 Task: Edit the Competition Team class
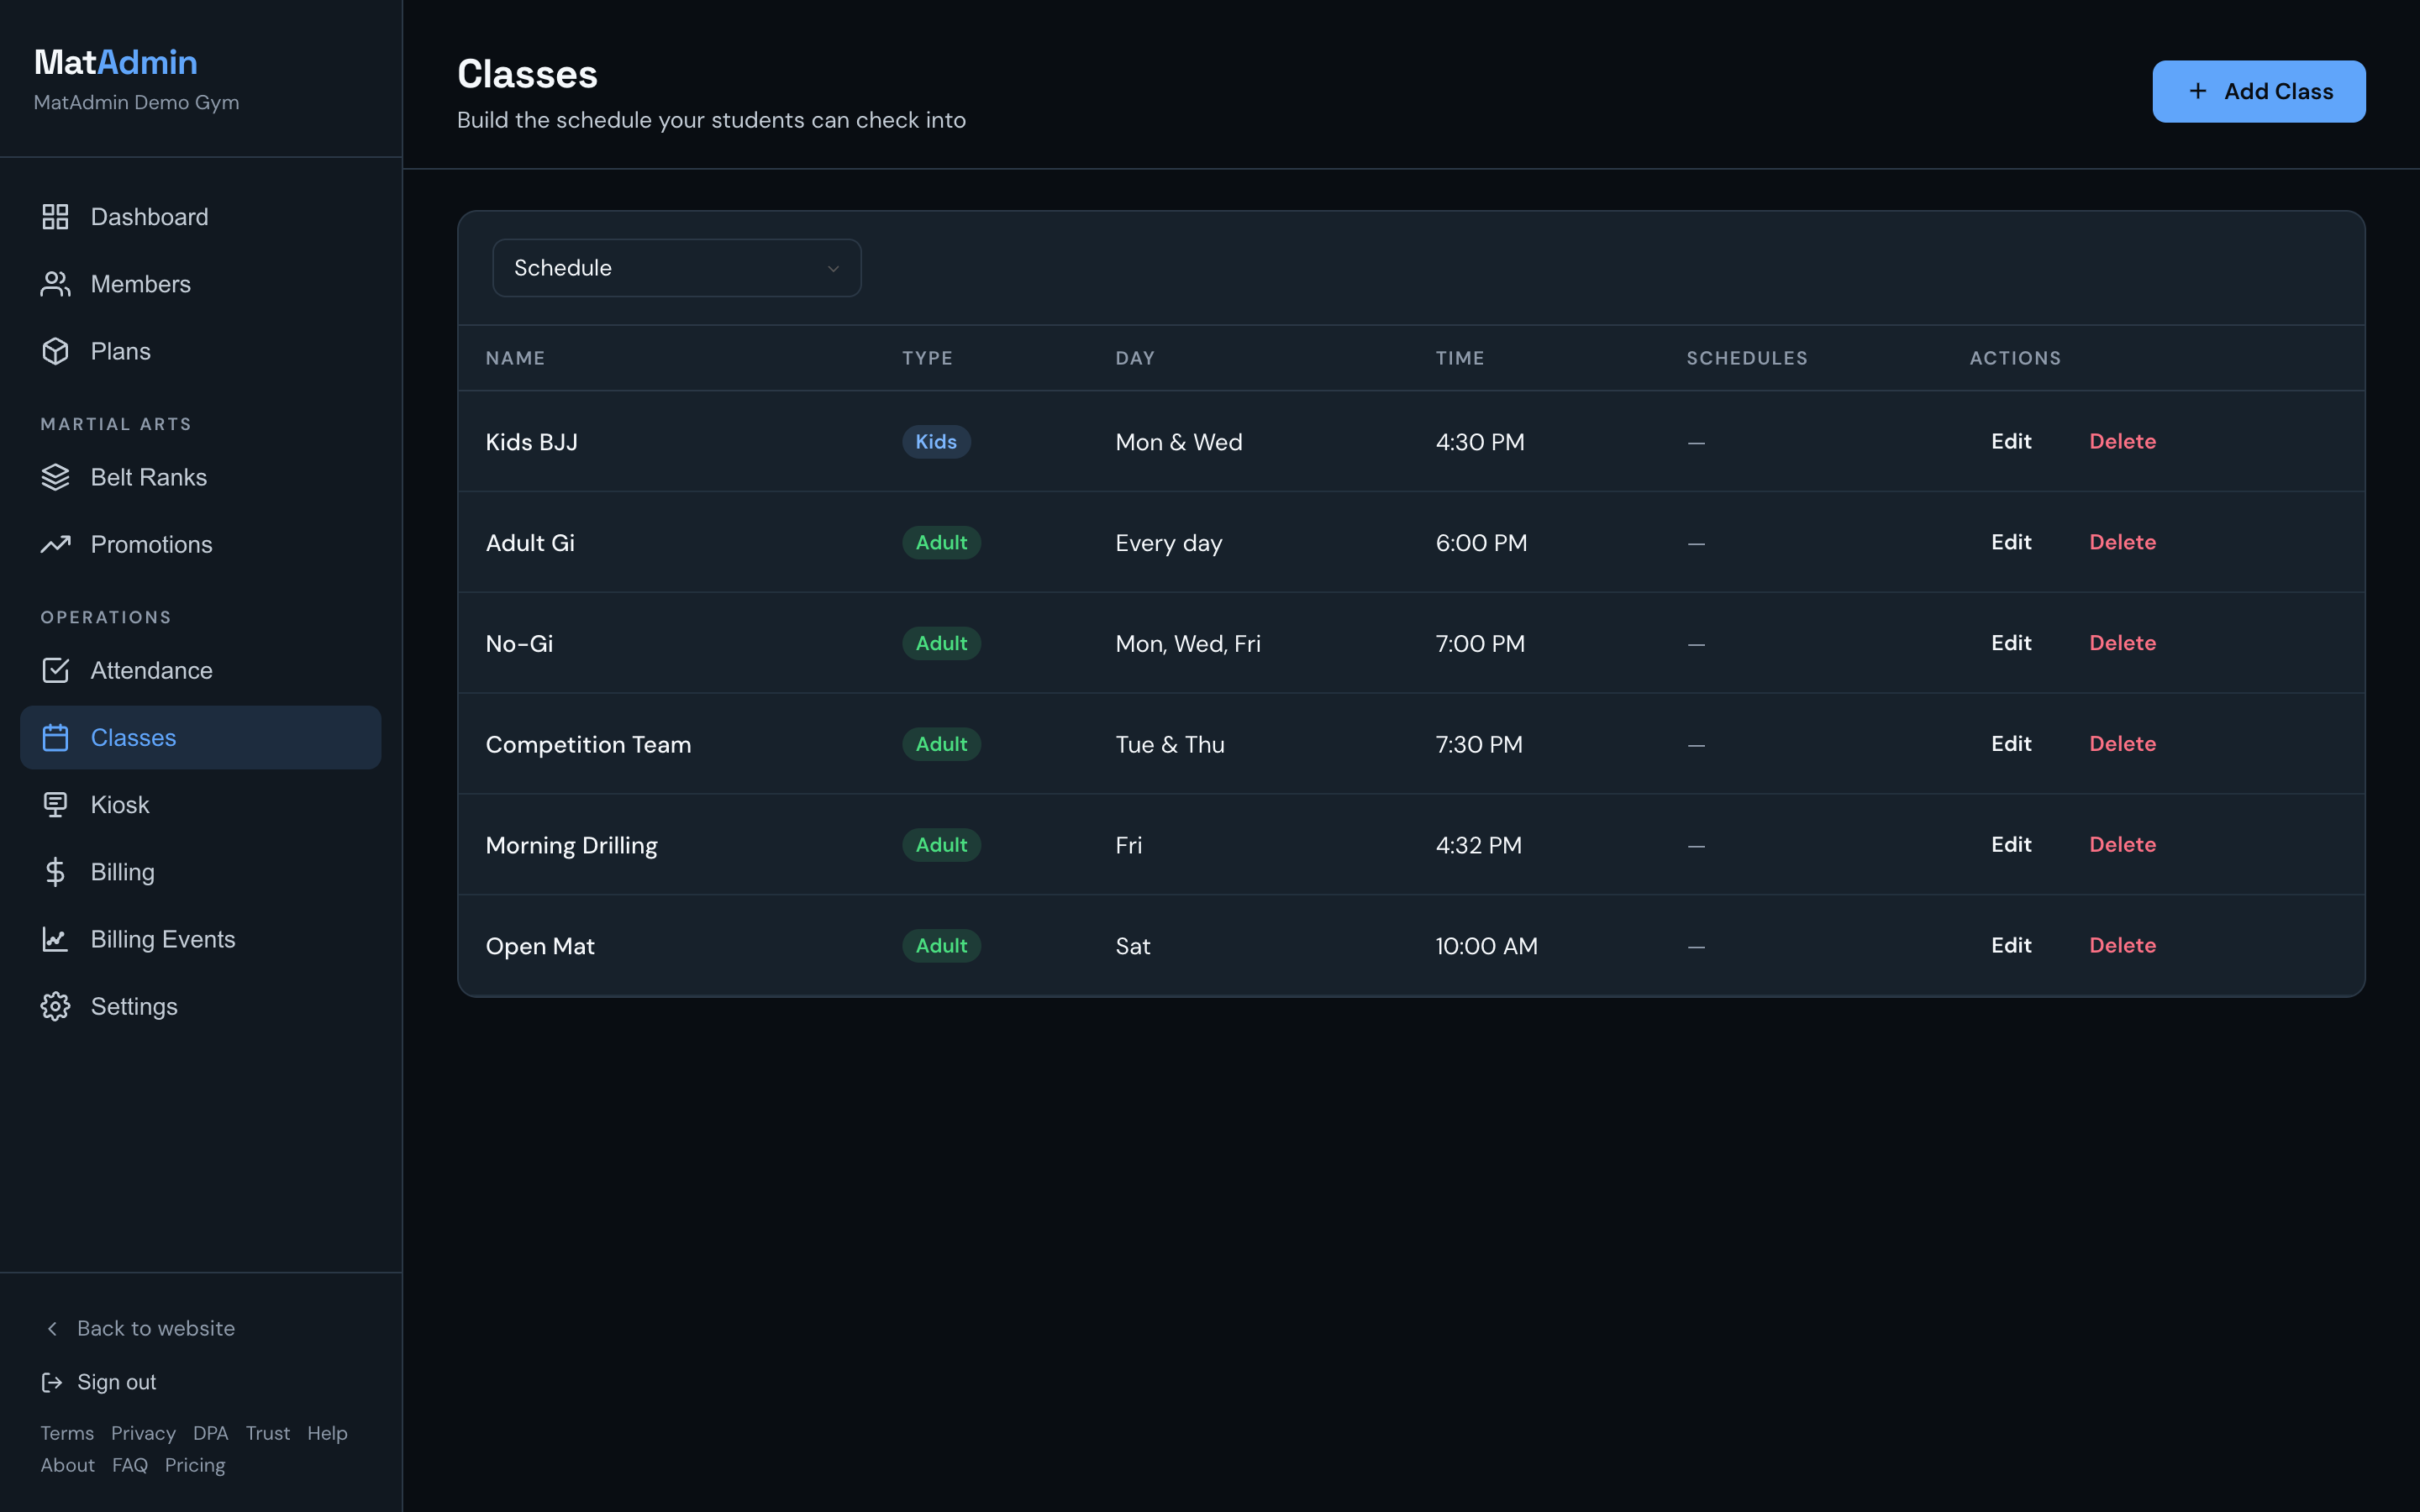pos(2010,744)
